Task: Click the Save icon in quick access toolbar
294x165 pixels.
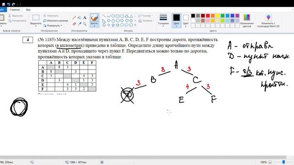Action: (x=3, y=4)
